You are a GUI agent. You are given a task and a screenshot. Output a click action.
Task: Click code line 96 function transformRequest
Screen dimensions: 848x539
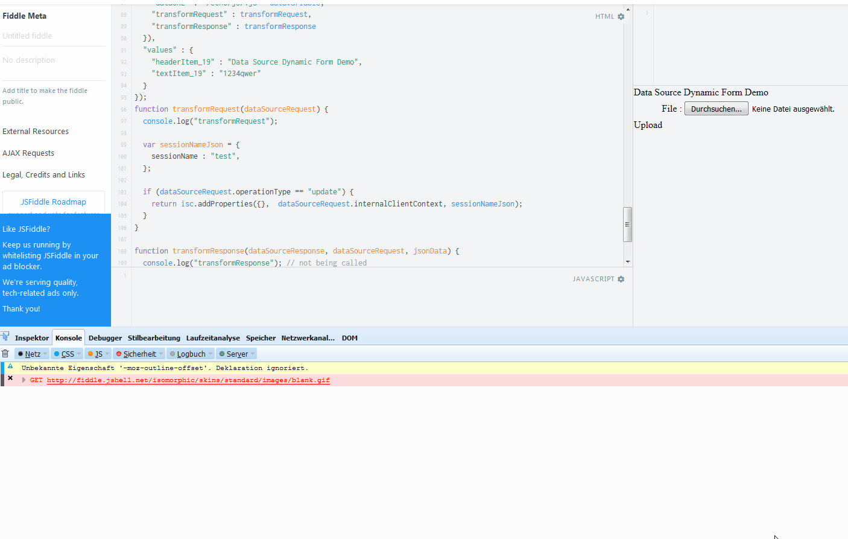[x=232, y=109]
